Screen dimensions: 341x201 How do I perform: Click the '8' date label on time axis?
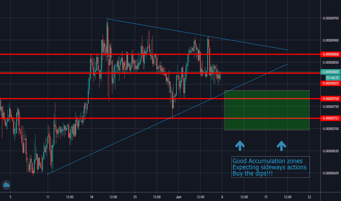tap(222, 197)
